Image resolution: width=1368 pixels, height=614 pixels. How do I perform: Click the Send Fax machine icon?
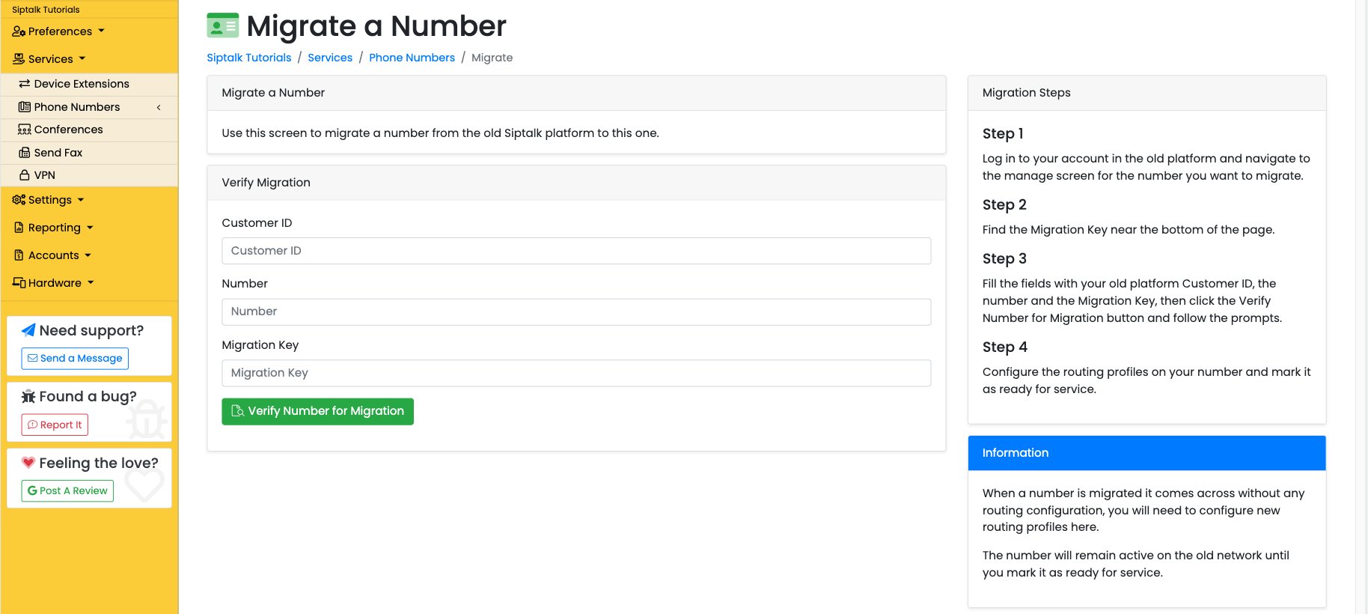pos(25,153)
